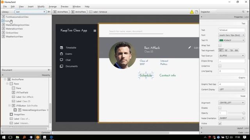
Task: Expand the Controller section
Action: click(3, 132)
